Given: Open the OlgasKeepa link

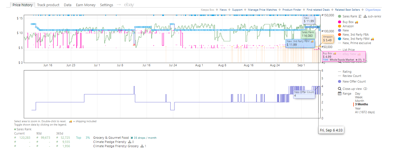Looking at the screenshot, I should coord(373,10).
